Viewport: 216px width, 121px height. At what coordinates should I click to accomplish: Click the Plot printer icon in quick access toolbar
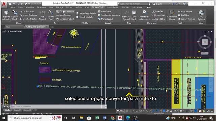(x=26, y=4)
